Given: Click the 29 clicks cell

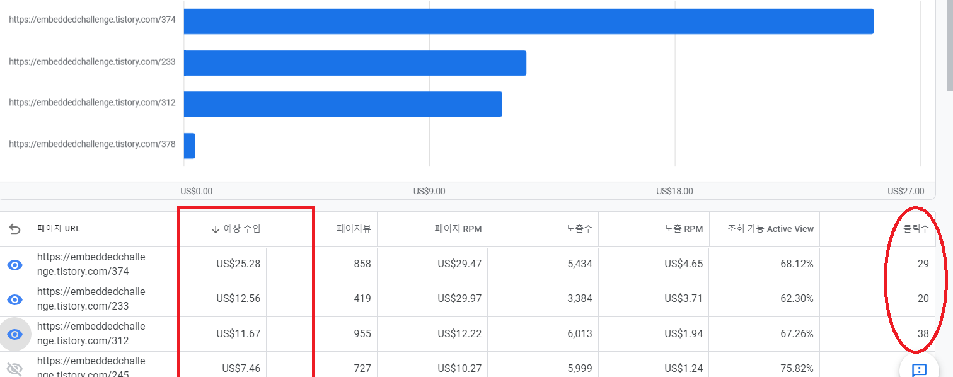Looking at the screenshot, I should (x=923, y=264).
